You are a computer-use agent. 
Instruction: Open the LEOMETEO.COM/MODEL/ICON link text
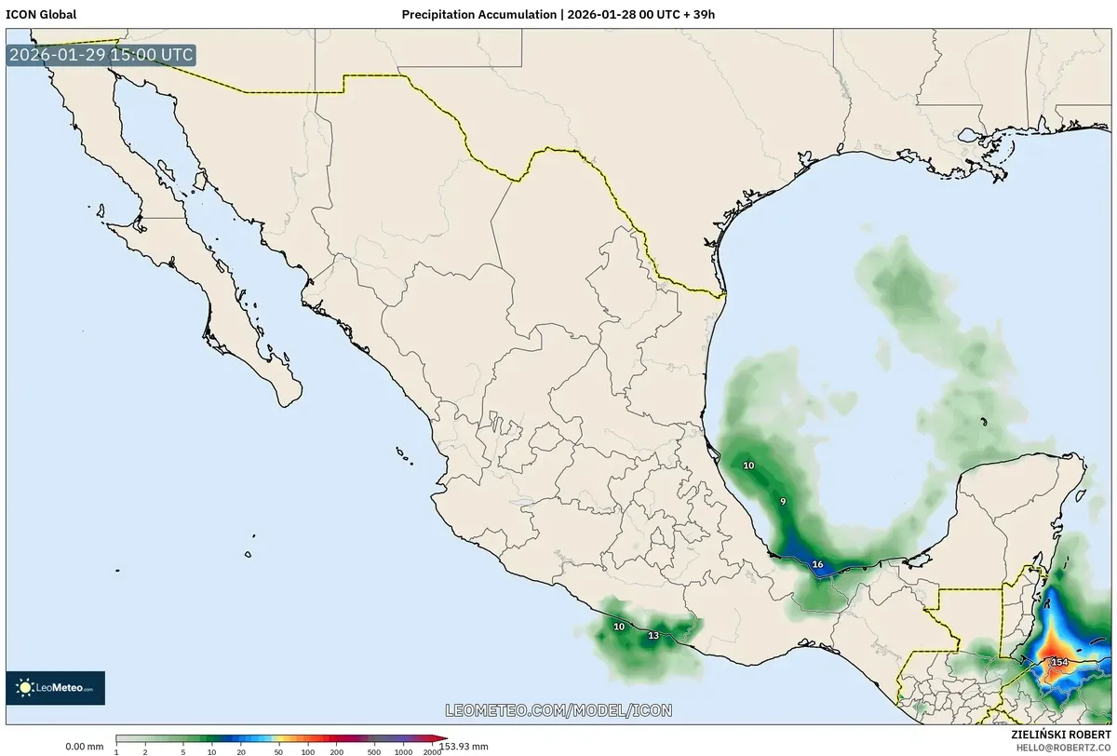(558, 710)
